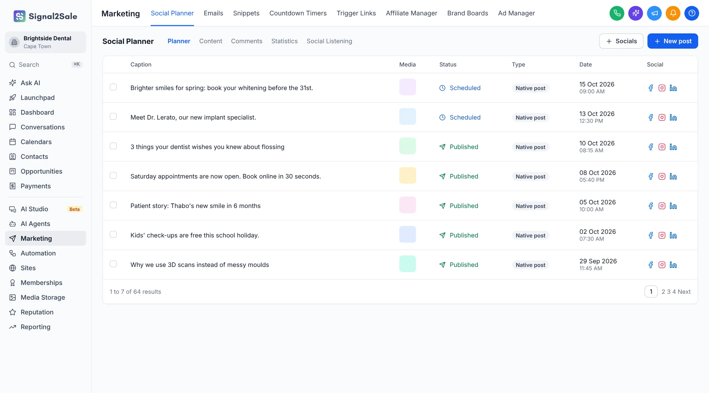This screenshot has width=709, height=393.
Task: Open Launchpad in the sidebar
Action: tap(45, 98)
